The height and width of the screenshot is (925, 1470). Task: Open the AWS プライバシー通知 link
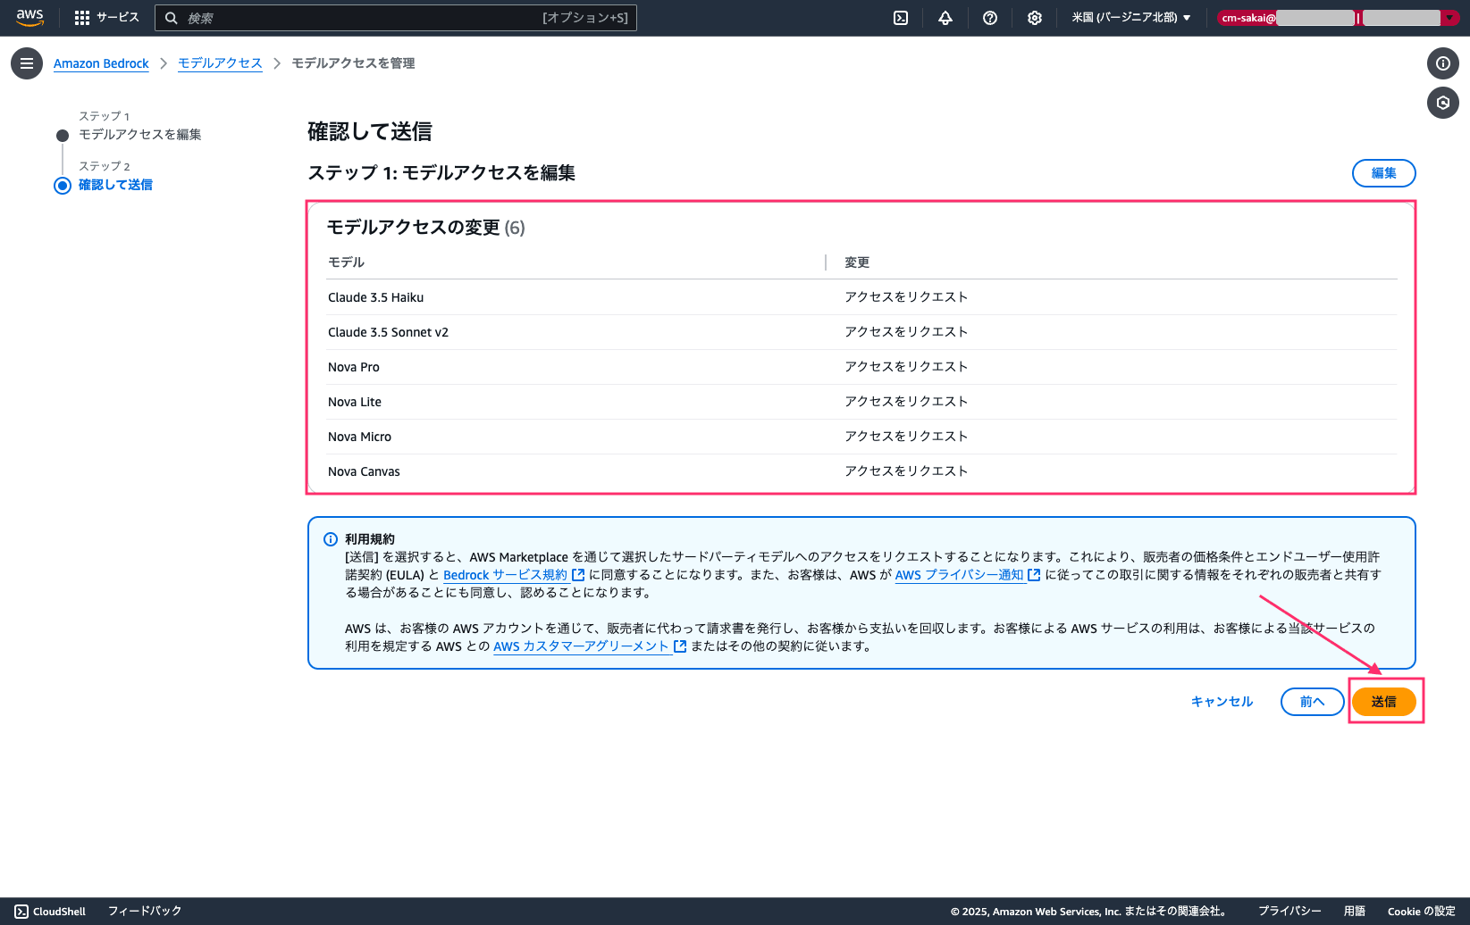(x=959, y=575)
